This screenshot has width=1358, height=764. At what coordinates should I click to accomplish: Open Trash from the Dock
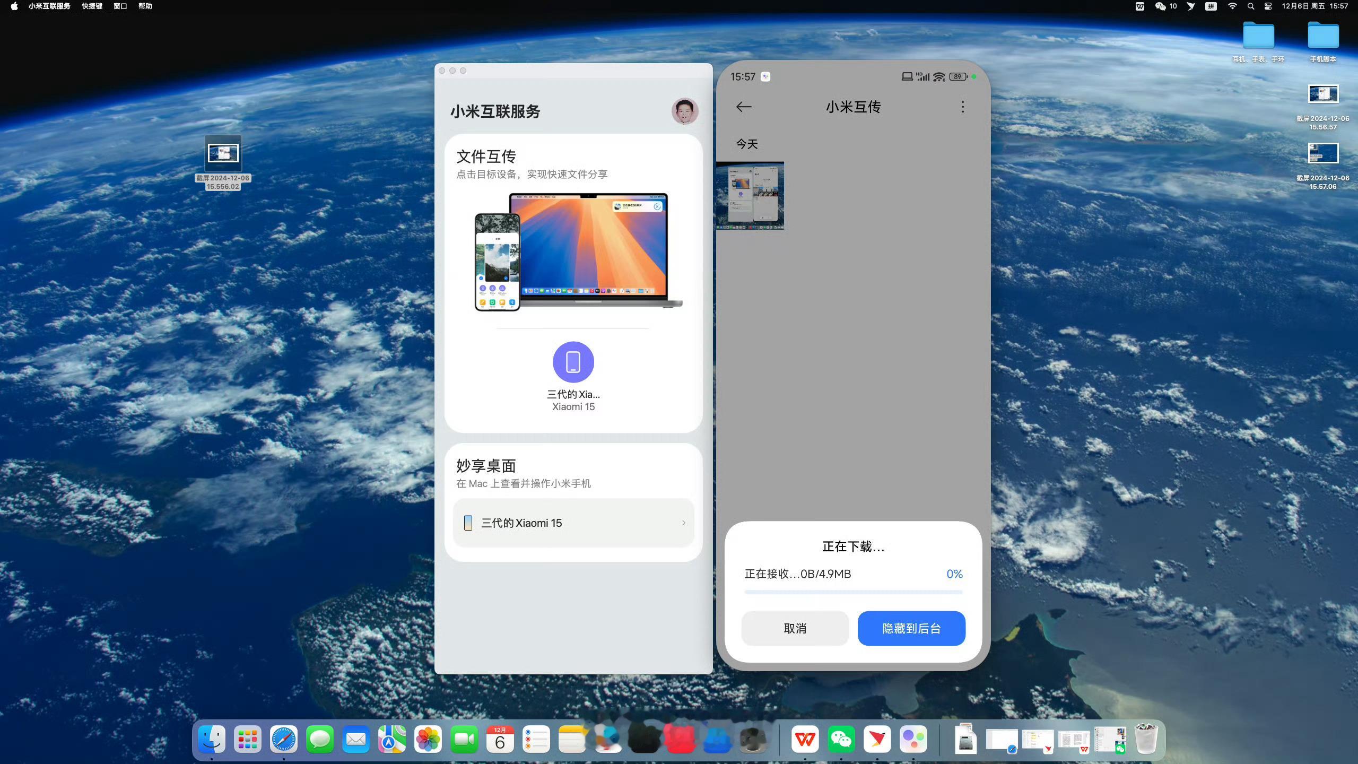tap(1146, 739)
